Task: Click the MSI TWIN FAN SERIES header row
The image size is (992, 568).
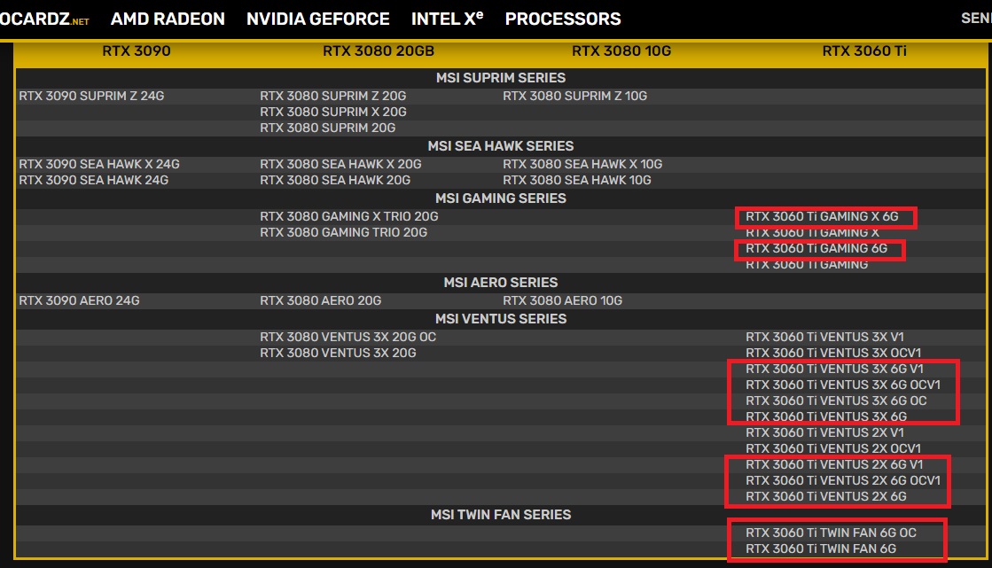Action: [501, 514]
